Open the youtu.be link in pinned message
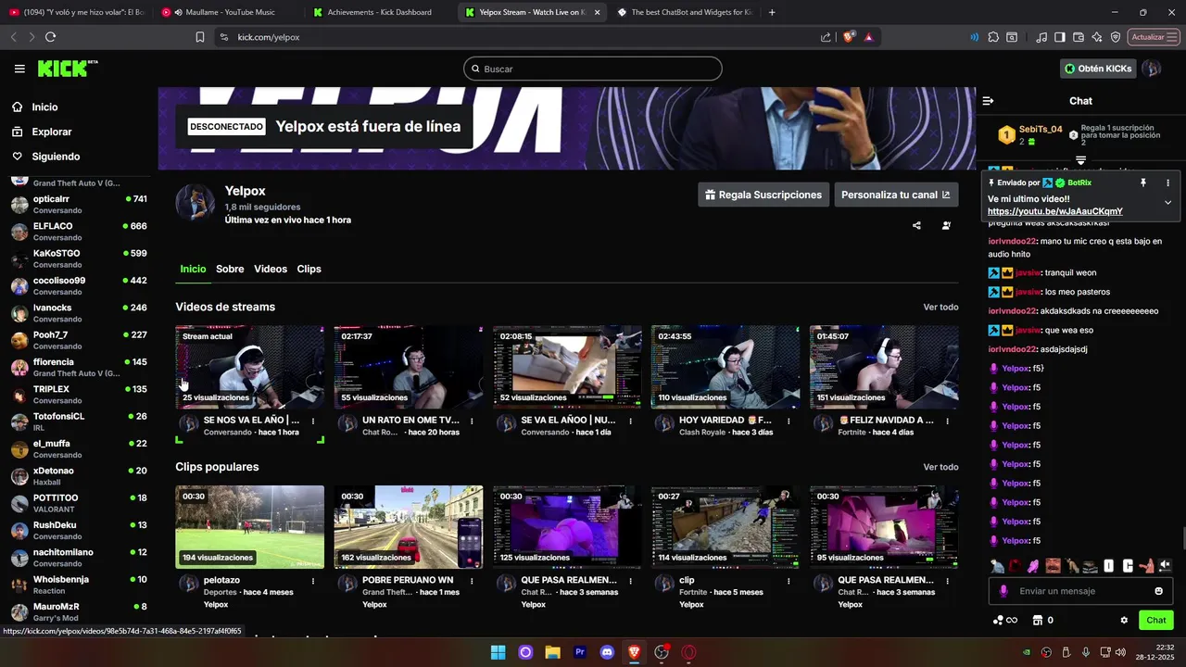The width and height of the screenshot is (1186, 667). coord(1054,211)
